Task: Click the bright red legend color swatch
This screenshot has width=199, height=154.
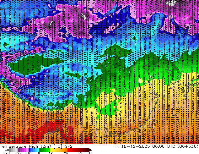Action: click(x=68, y=150)
